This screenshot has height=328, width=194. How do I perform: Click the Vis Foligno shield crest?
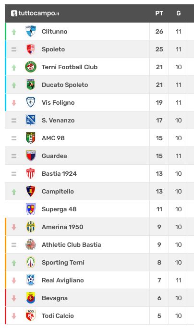(x=31, y=102)
